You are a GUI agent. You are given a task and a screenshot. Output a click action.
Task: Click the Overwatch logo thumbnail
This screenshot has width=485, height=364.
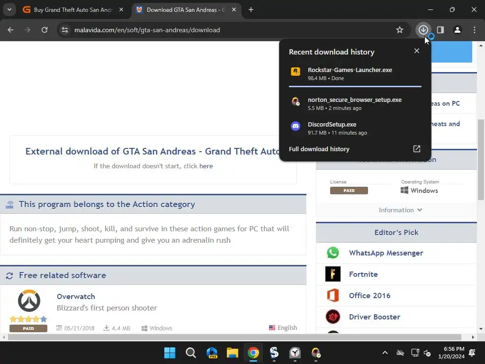[x=29, y=301]
